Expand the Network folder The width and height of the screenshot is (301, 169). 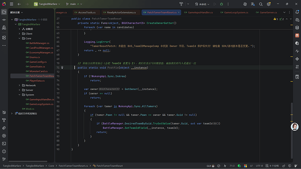pos(19,85)
